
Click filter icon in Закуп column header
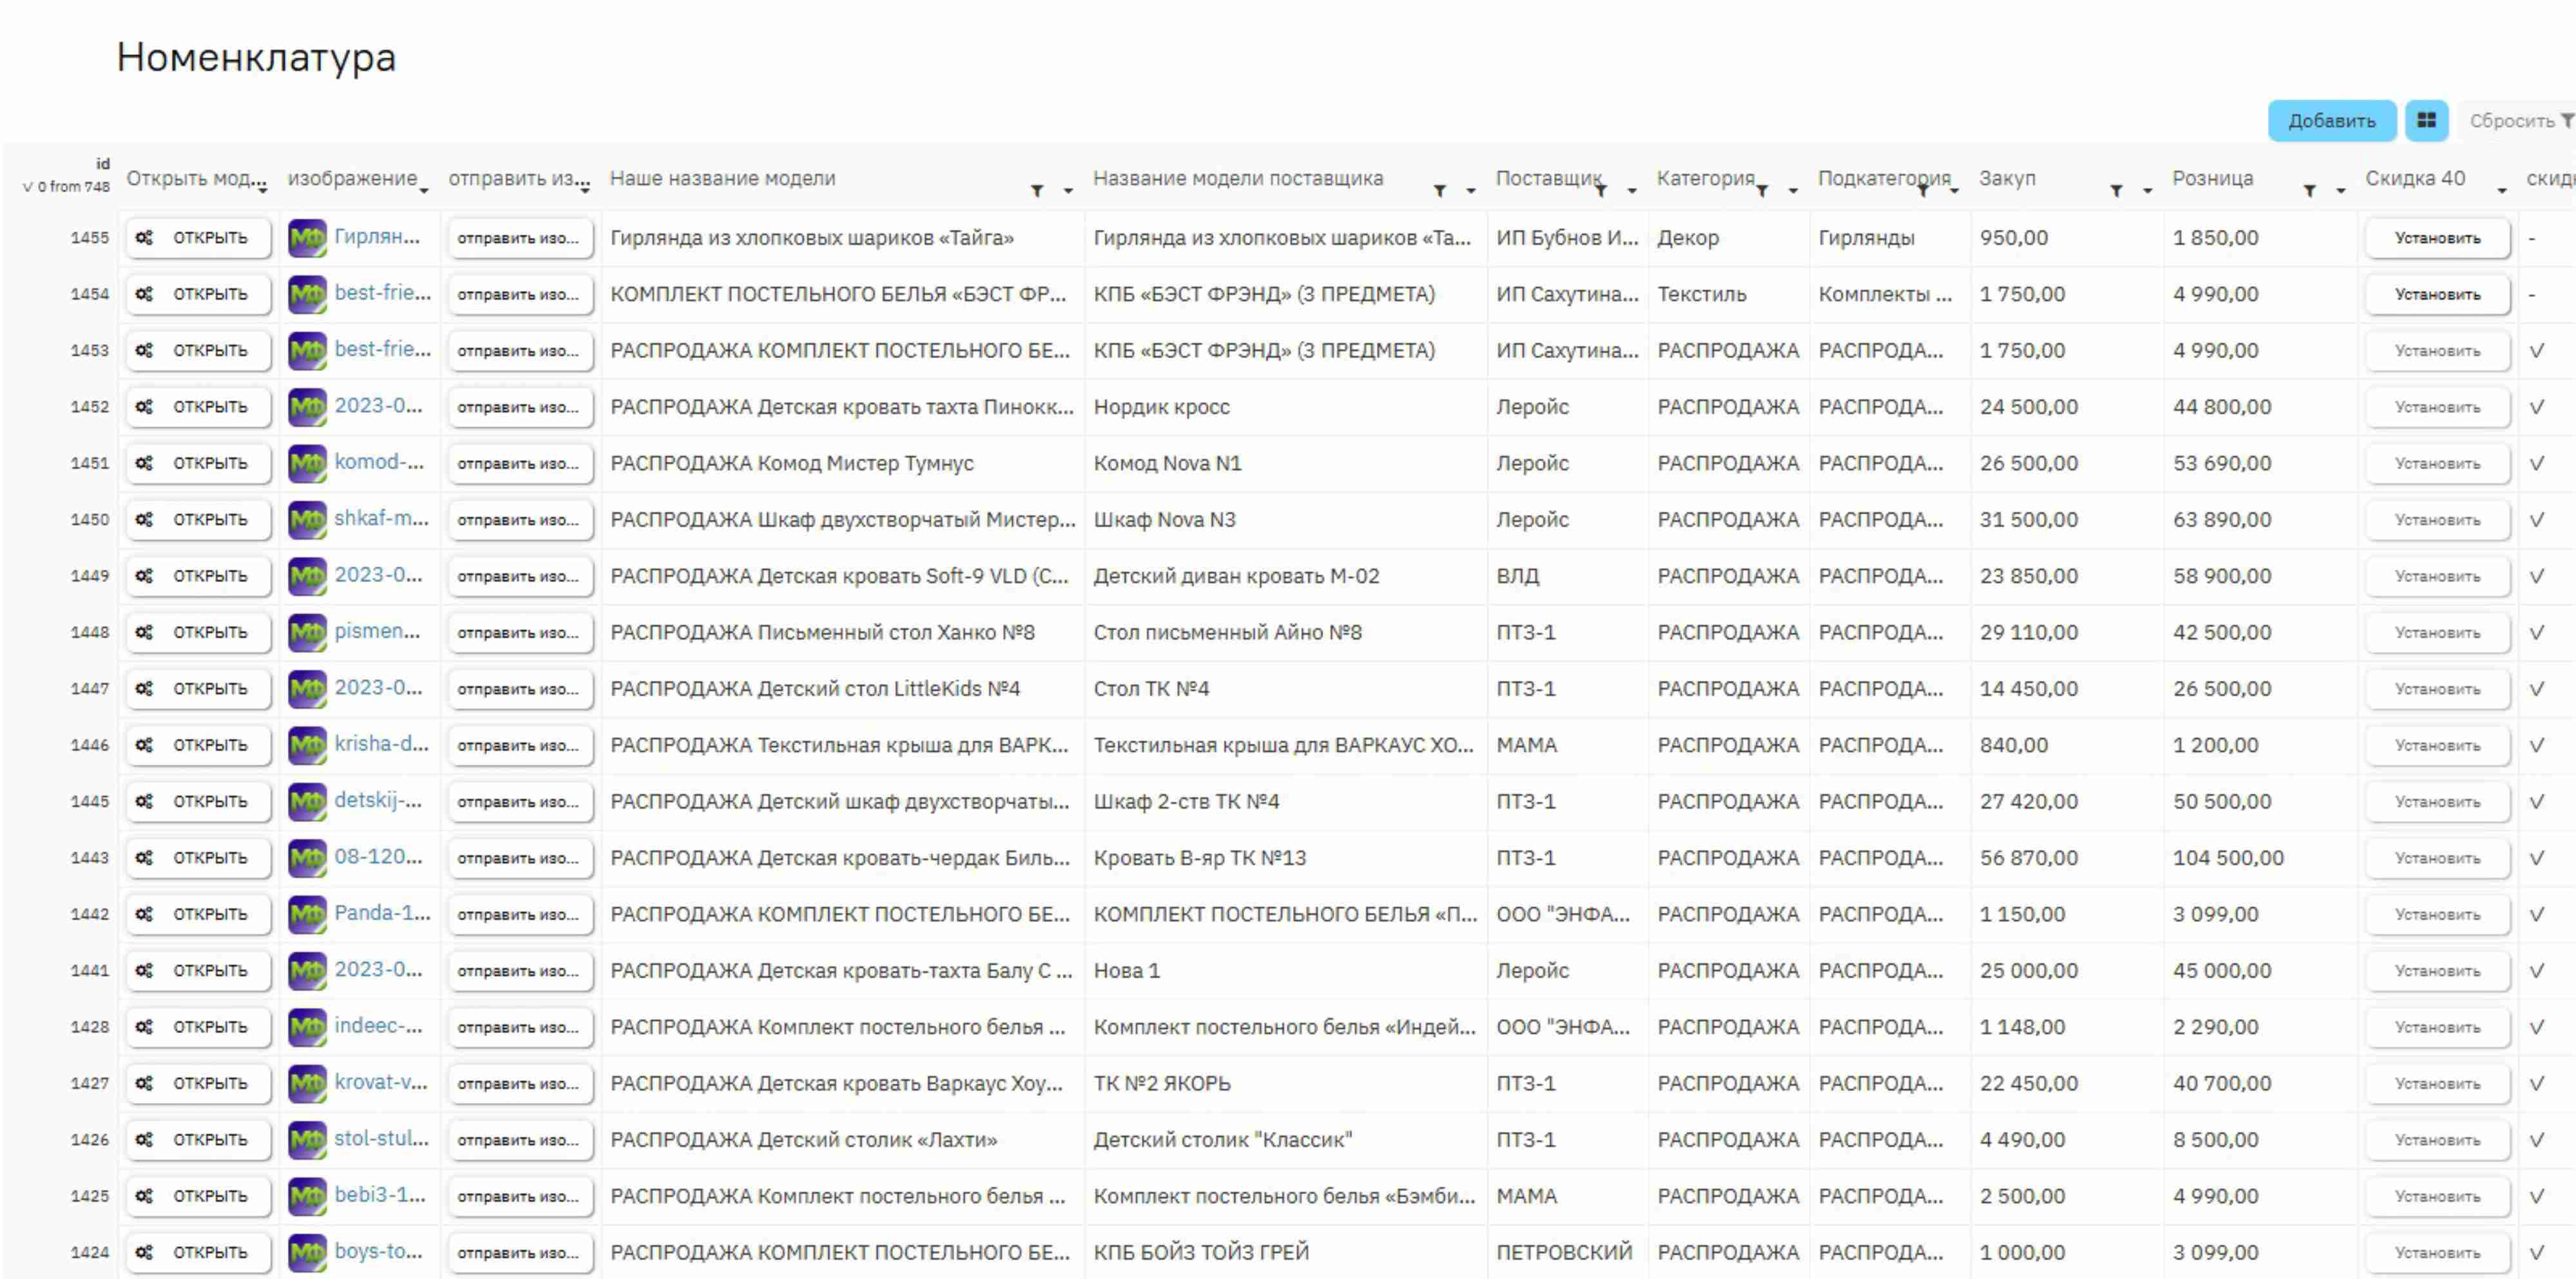coord(2116,190)
